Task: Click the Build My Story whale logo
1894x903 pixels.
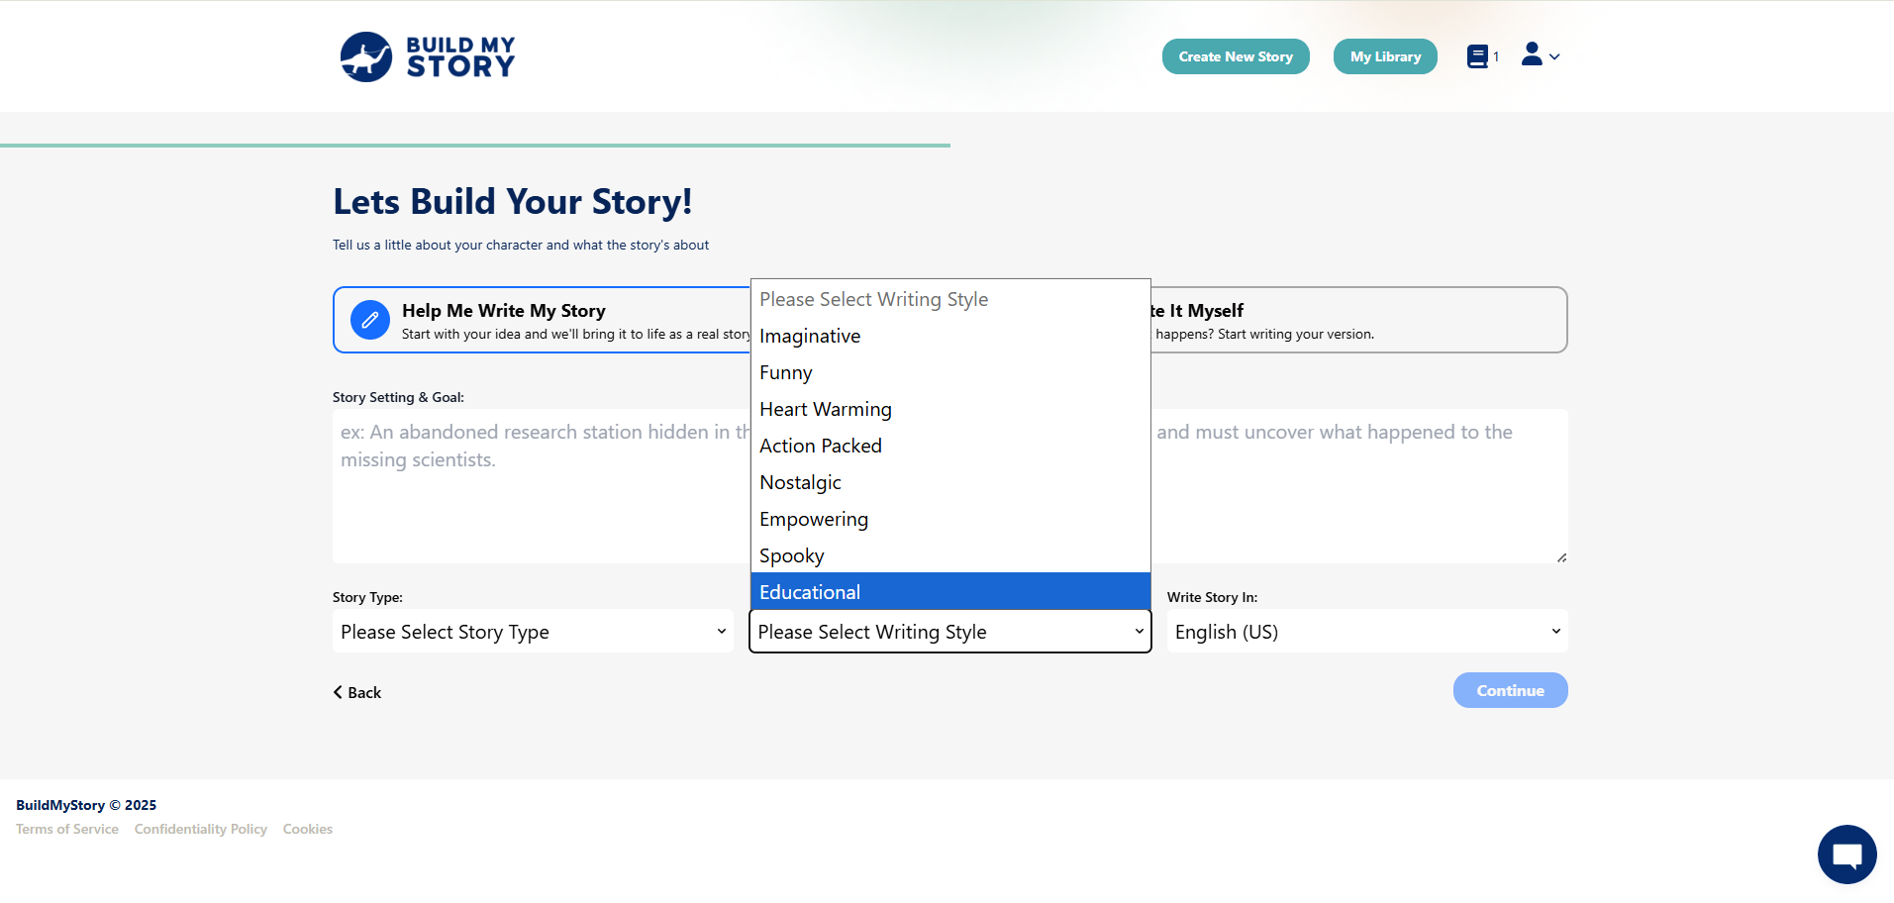Action: pyautogui.click(x=366, y=56)
